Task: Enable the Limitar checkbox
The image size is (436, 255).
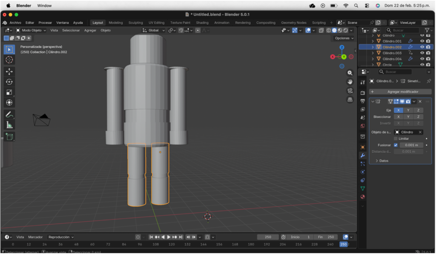Action: [x=396, y=139]
